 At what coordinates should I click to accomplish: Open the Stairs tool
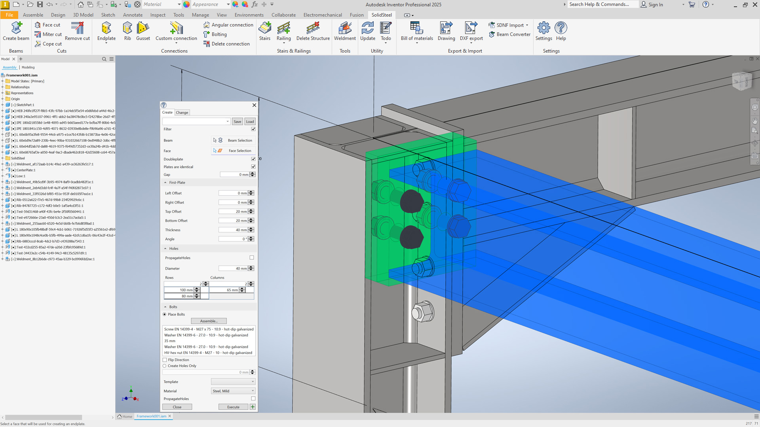coord(264,28)
